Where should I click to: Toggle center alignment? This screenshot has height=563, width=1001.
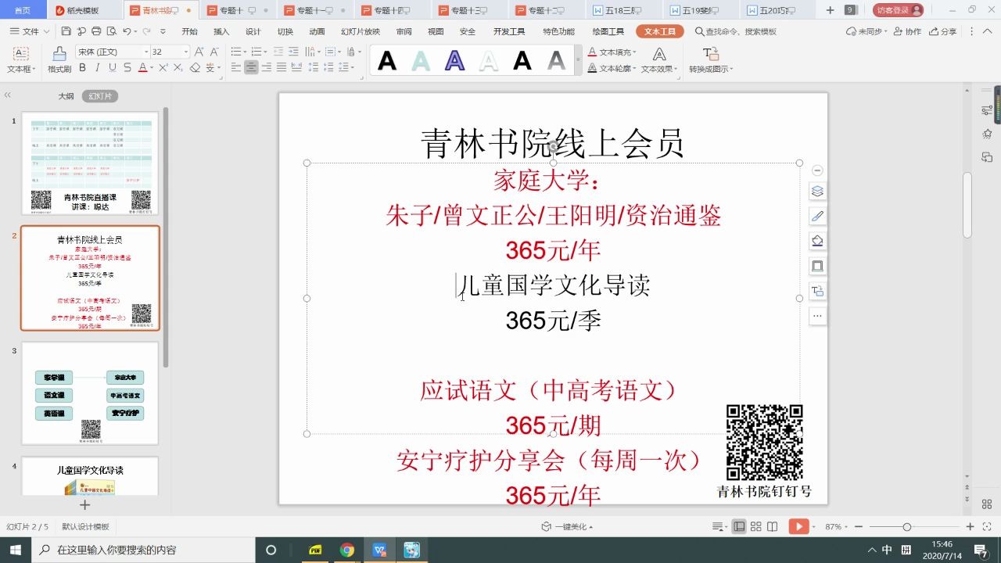251,68
